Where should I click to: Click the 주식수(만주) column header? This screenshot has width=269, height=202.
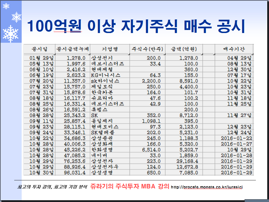(147, 49)
